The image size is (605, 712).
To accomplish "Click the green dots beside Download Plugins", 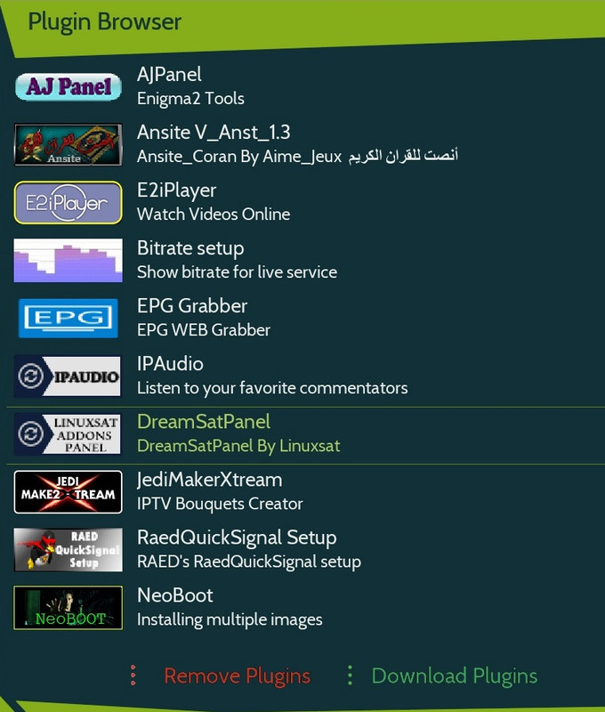I will coord(350,676).
